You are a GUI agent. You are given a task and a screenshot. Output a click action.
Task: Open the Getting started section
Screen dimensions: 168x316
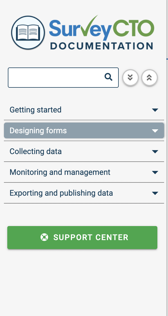(x=84, y=110)
